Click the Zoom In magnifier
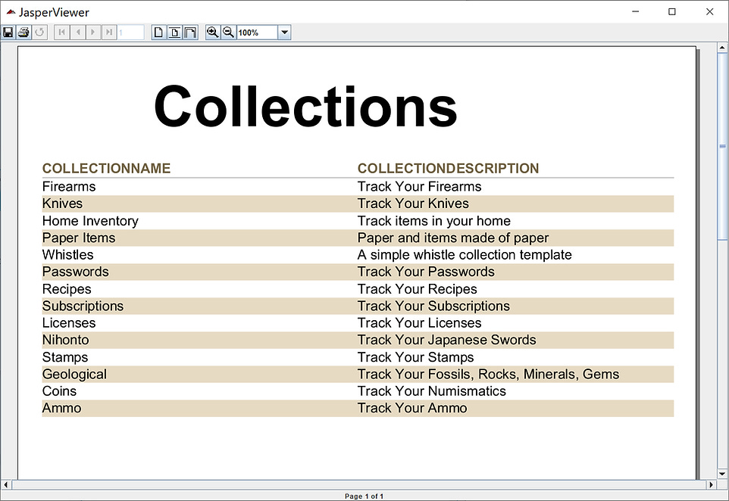This screenshot has height=501, width=729. click(x=213, y=33)
